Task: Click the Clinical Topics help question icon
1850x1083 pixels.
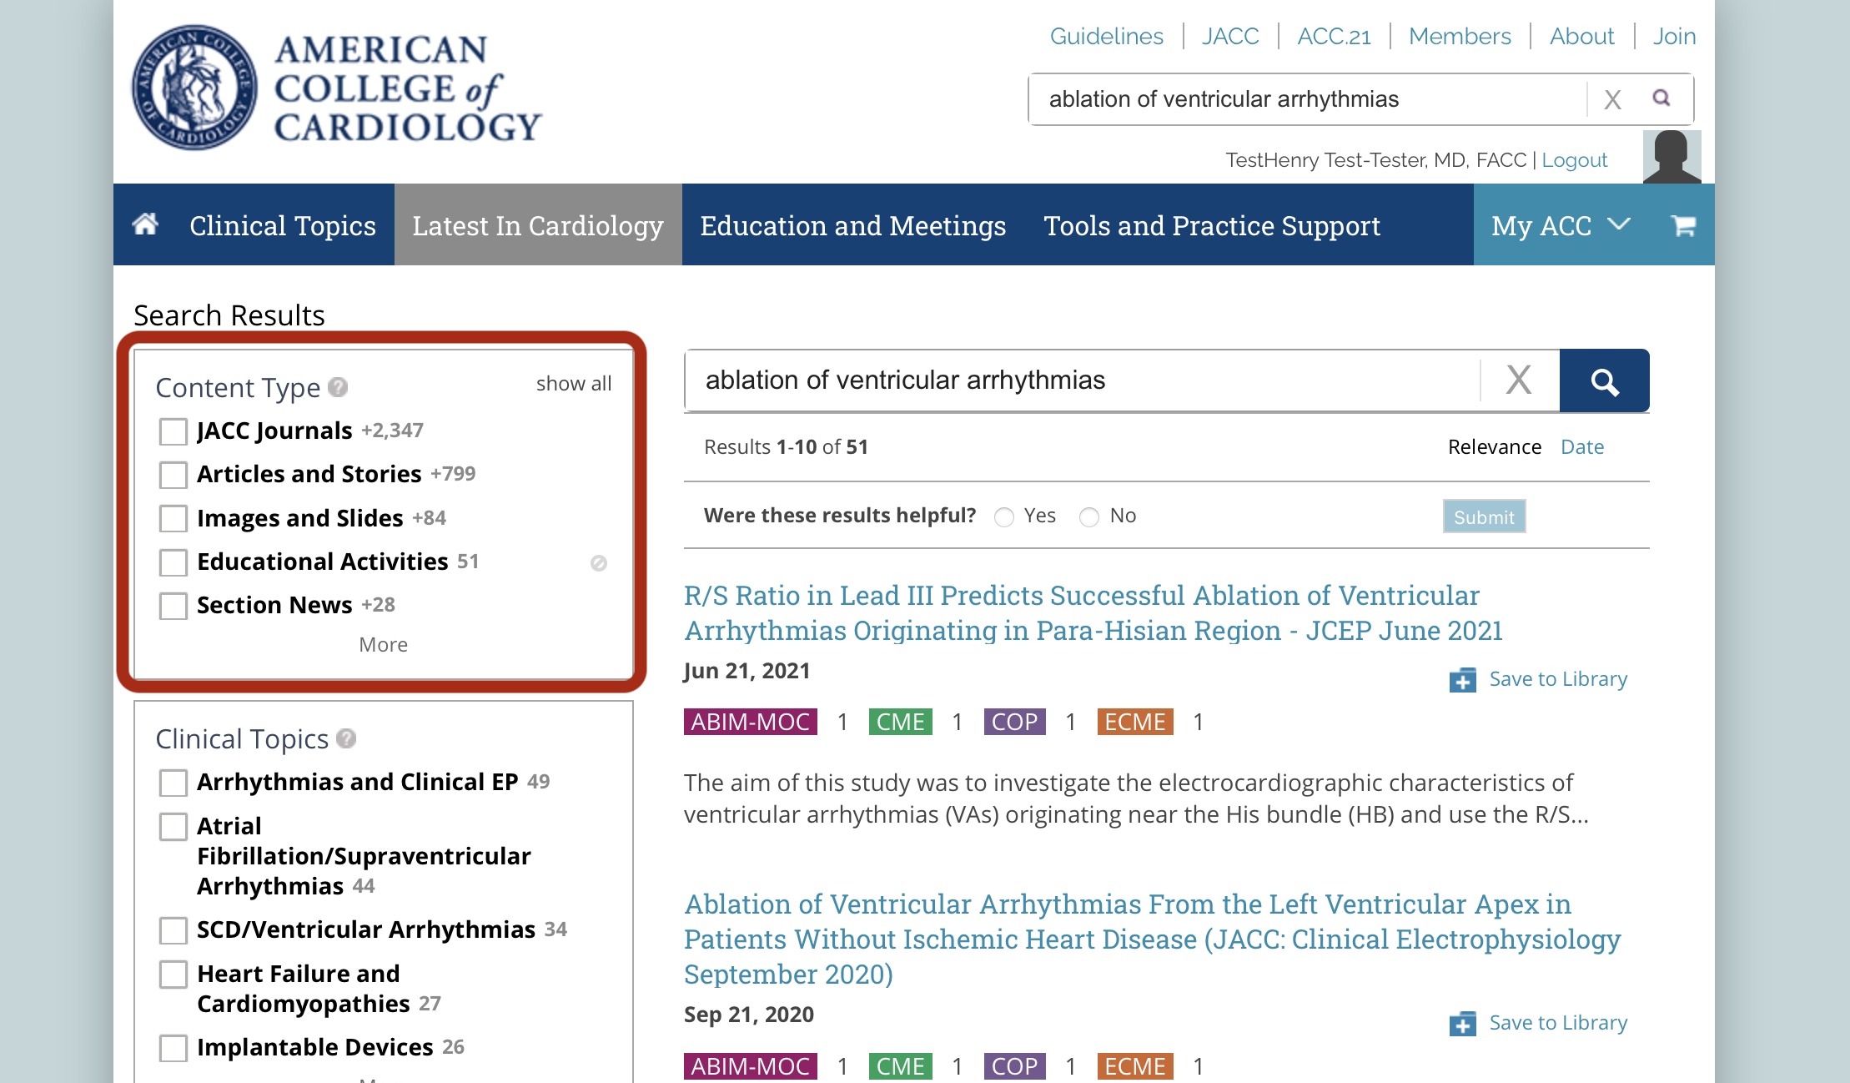Action: tap(346, 738)
